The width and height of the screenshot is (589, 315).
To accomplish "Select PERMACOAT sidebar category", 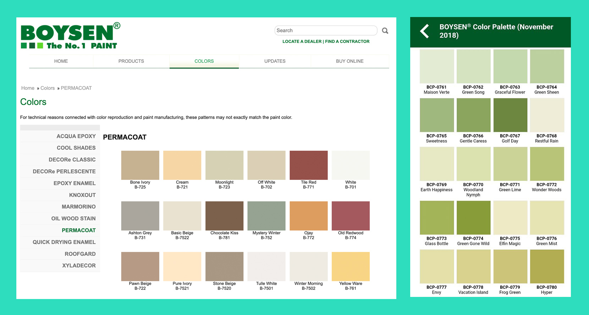I will (x=60, y=230).
